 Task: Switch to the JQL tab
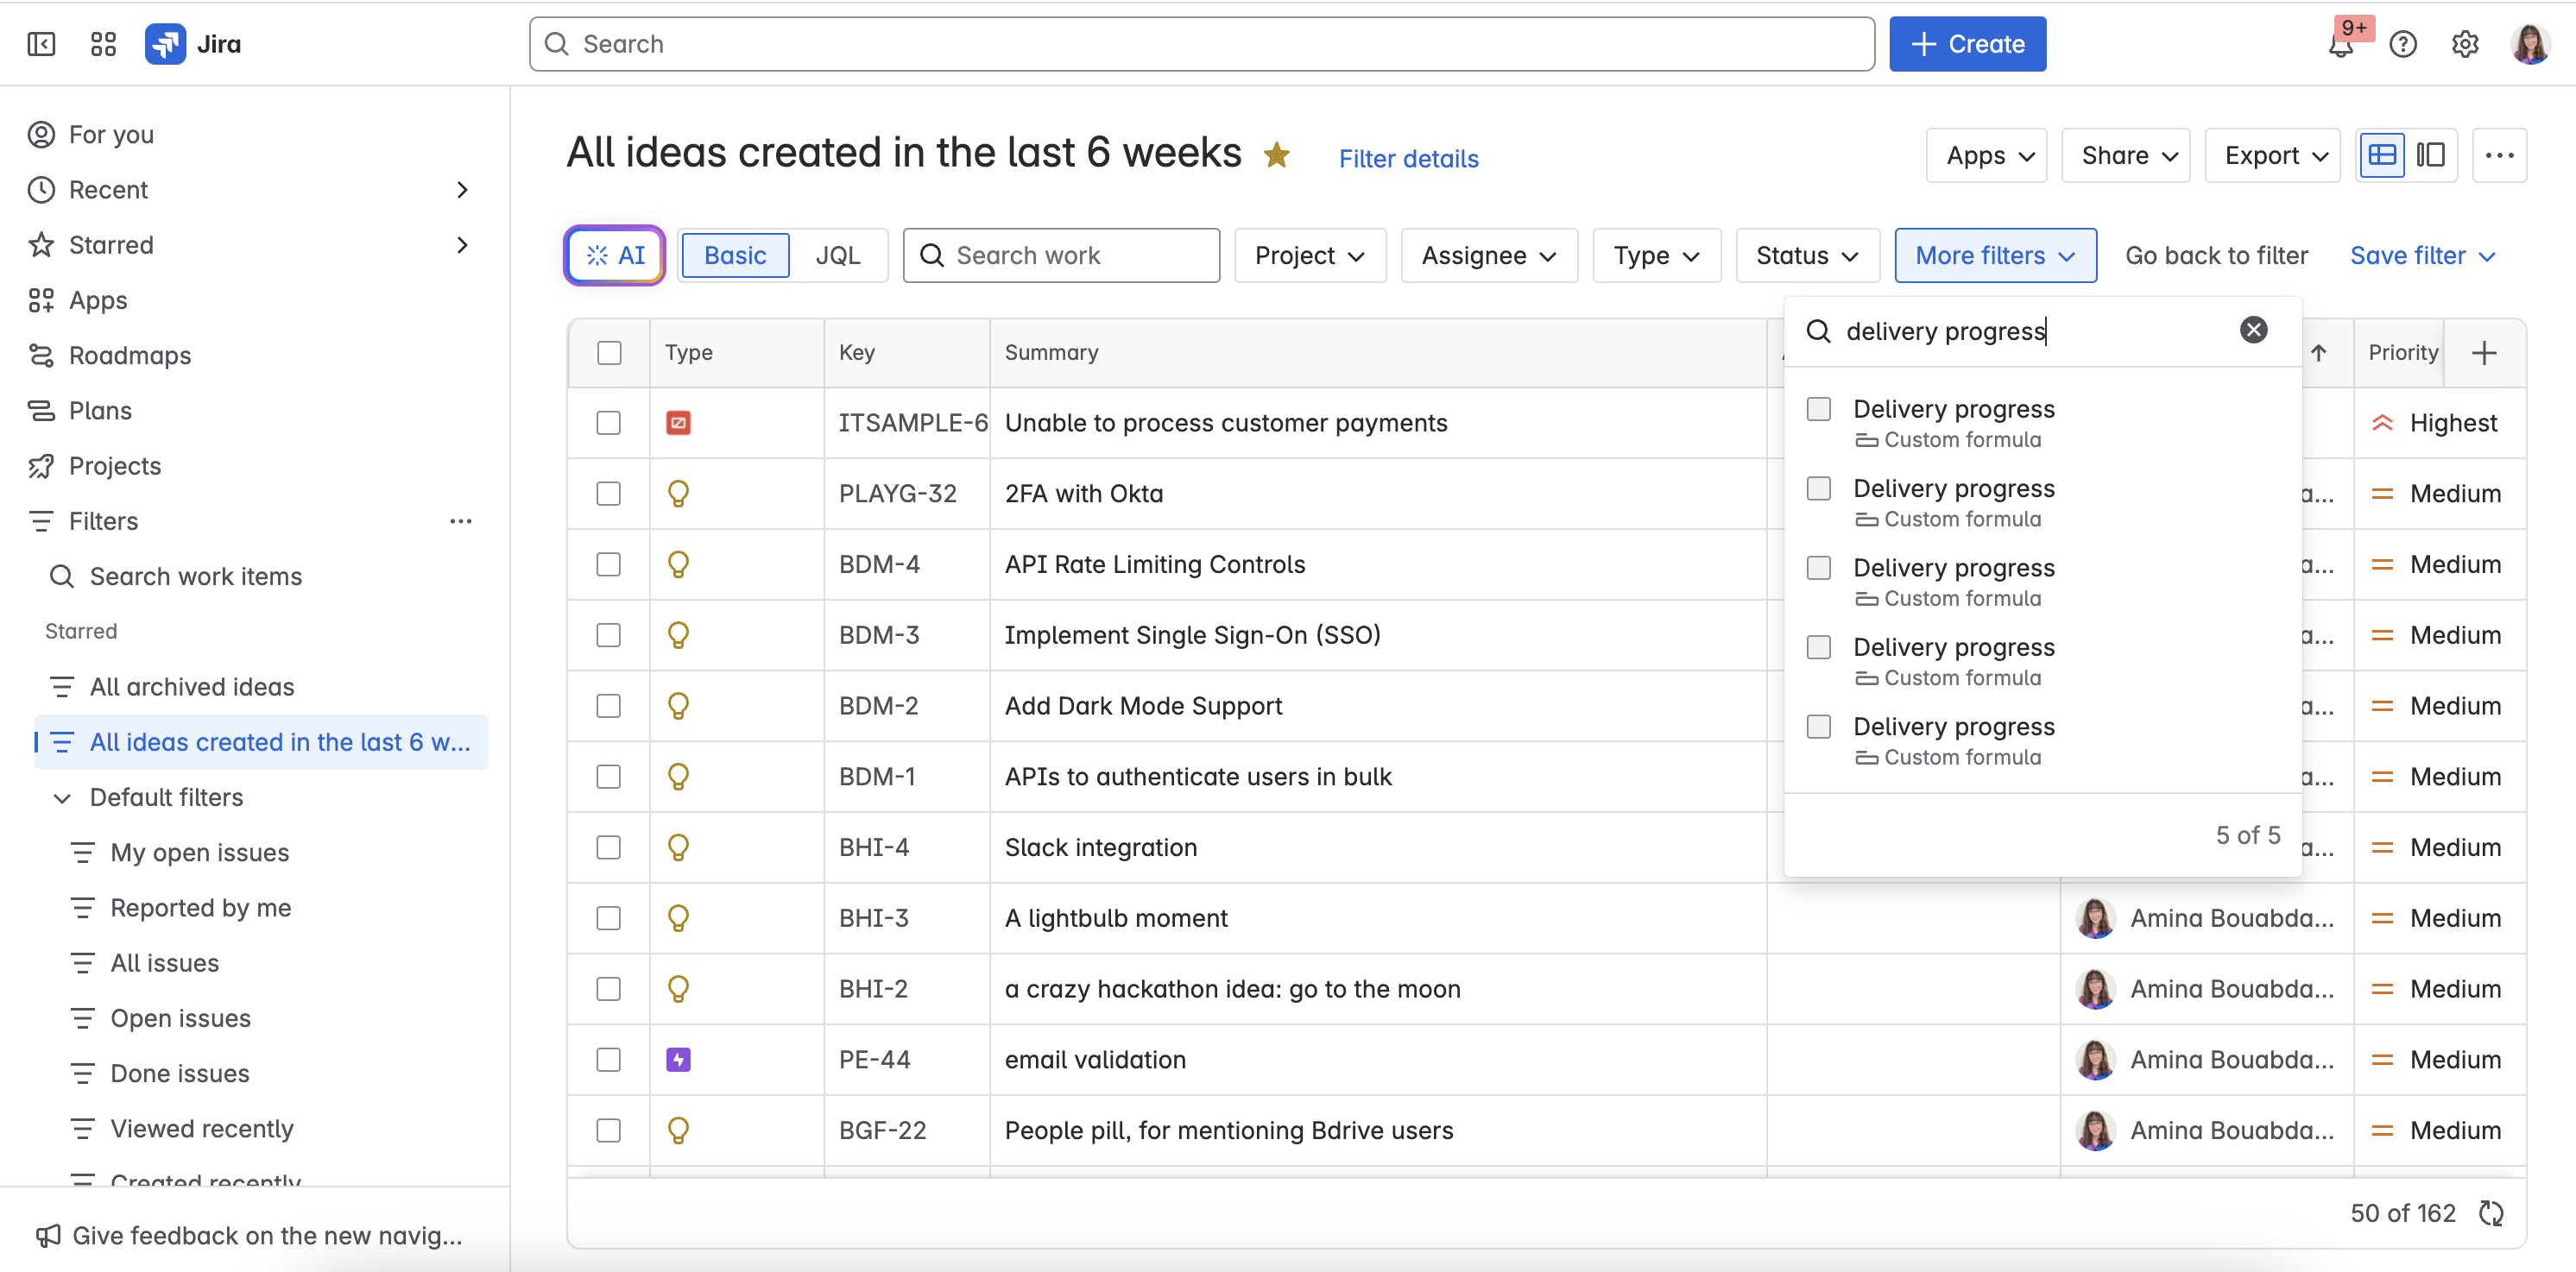point(839,255)
